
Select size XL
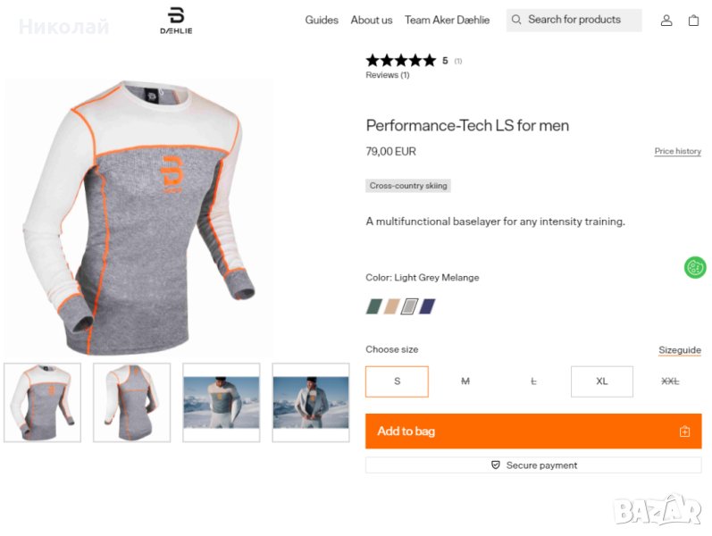[x=601, y=381]
